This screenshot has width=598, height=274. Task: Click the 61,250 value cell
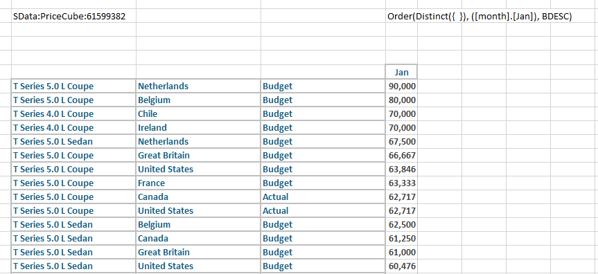coord(401,239)
